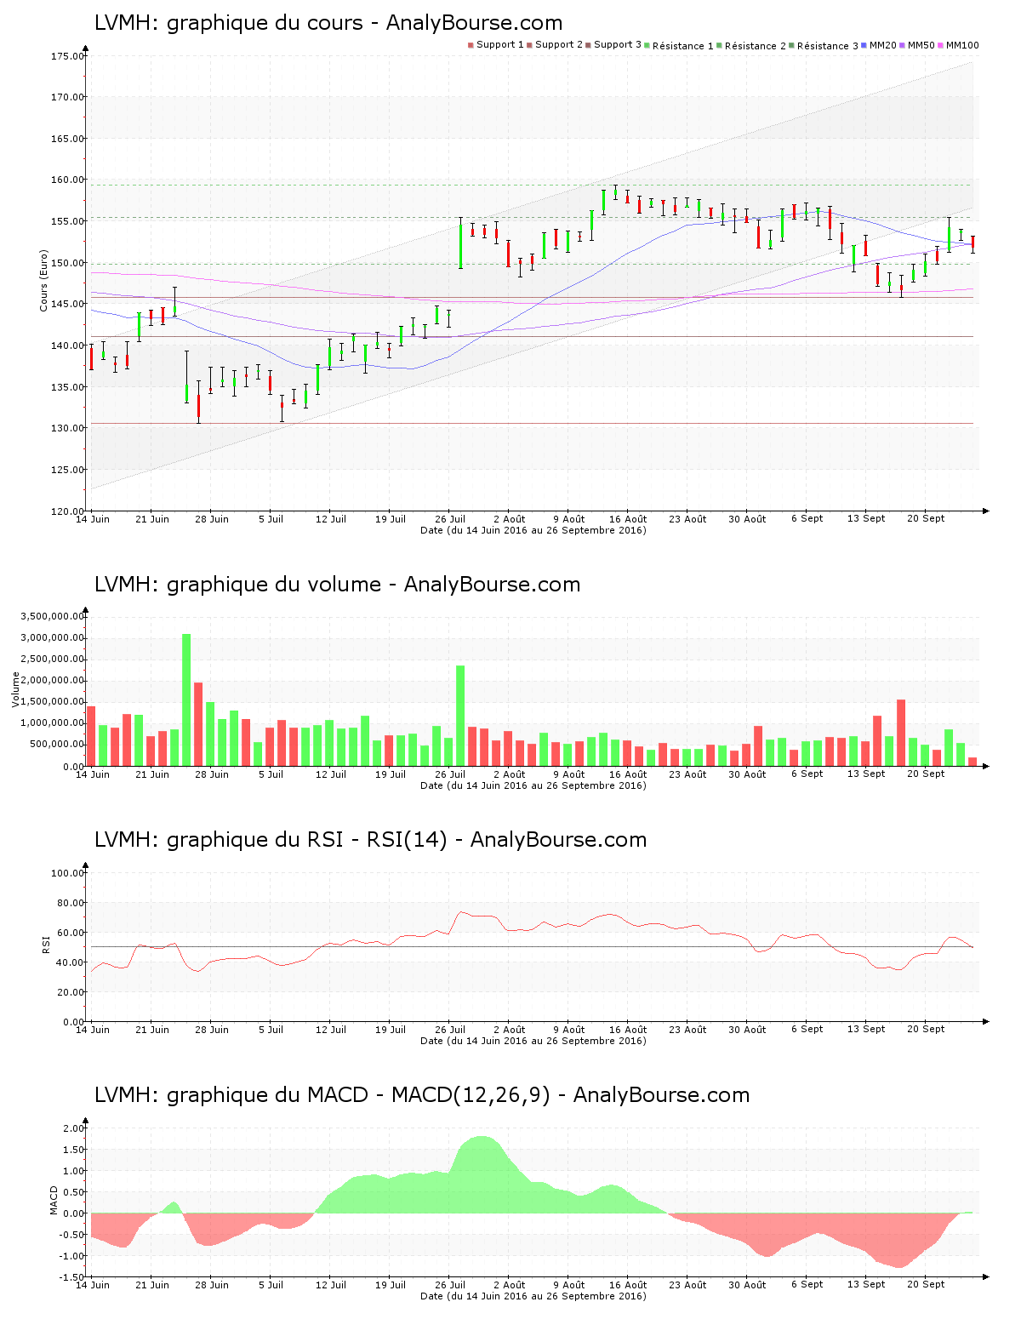Select the Support 2 legend label
The image size is (1021, 1319).
coord(559,45)
